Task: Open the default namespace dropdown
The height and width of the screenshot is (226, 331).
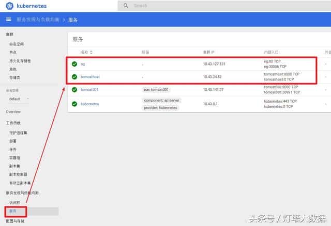Action: (19, 99)
